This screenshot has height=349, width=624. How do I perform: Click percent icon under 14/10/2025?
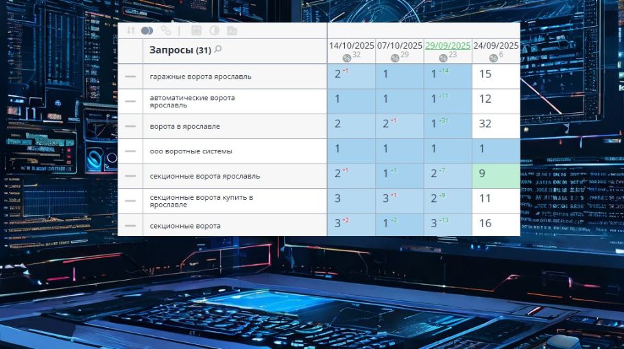tap(347, 58)
